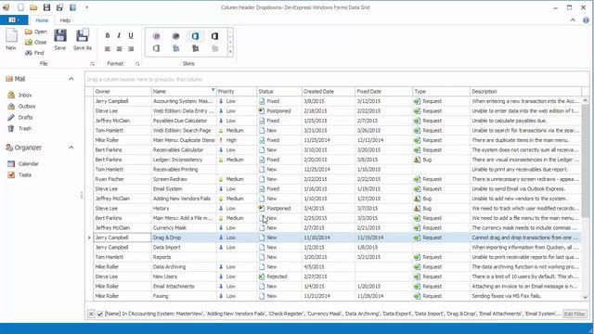Click the quick access Save icon

point(46,7)
